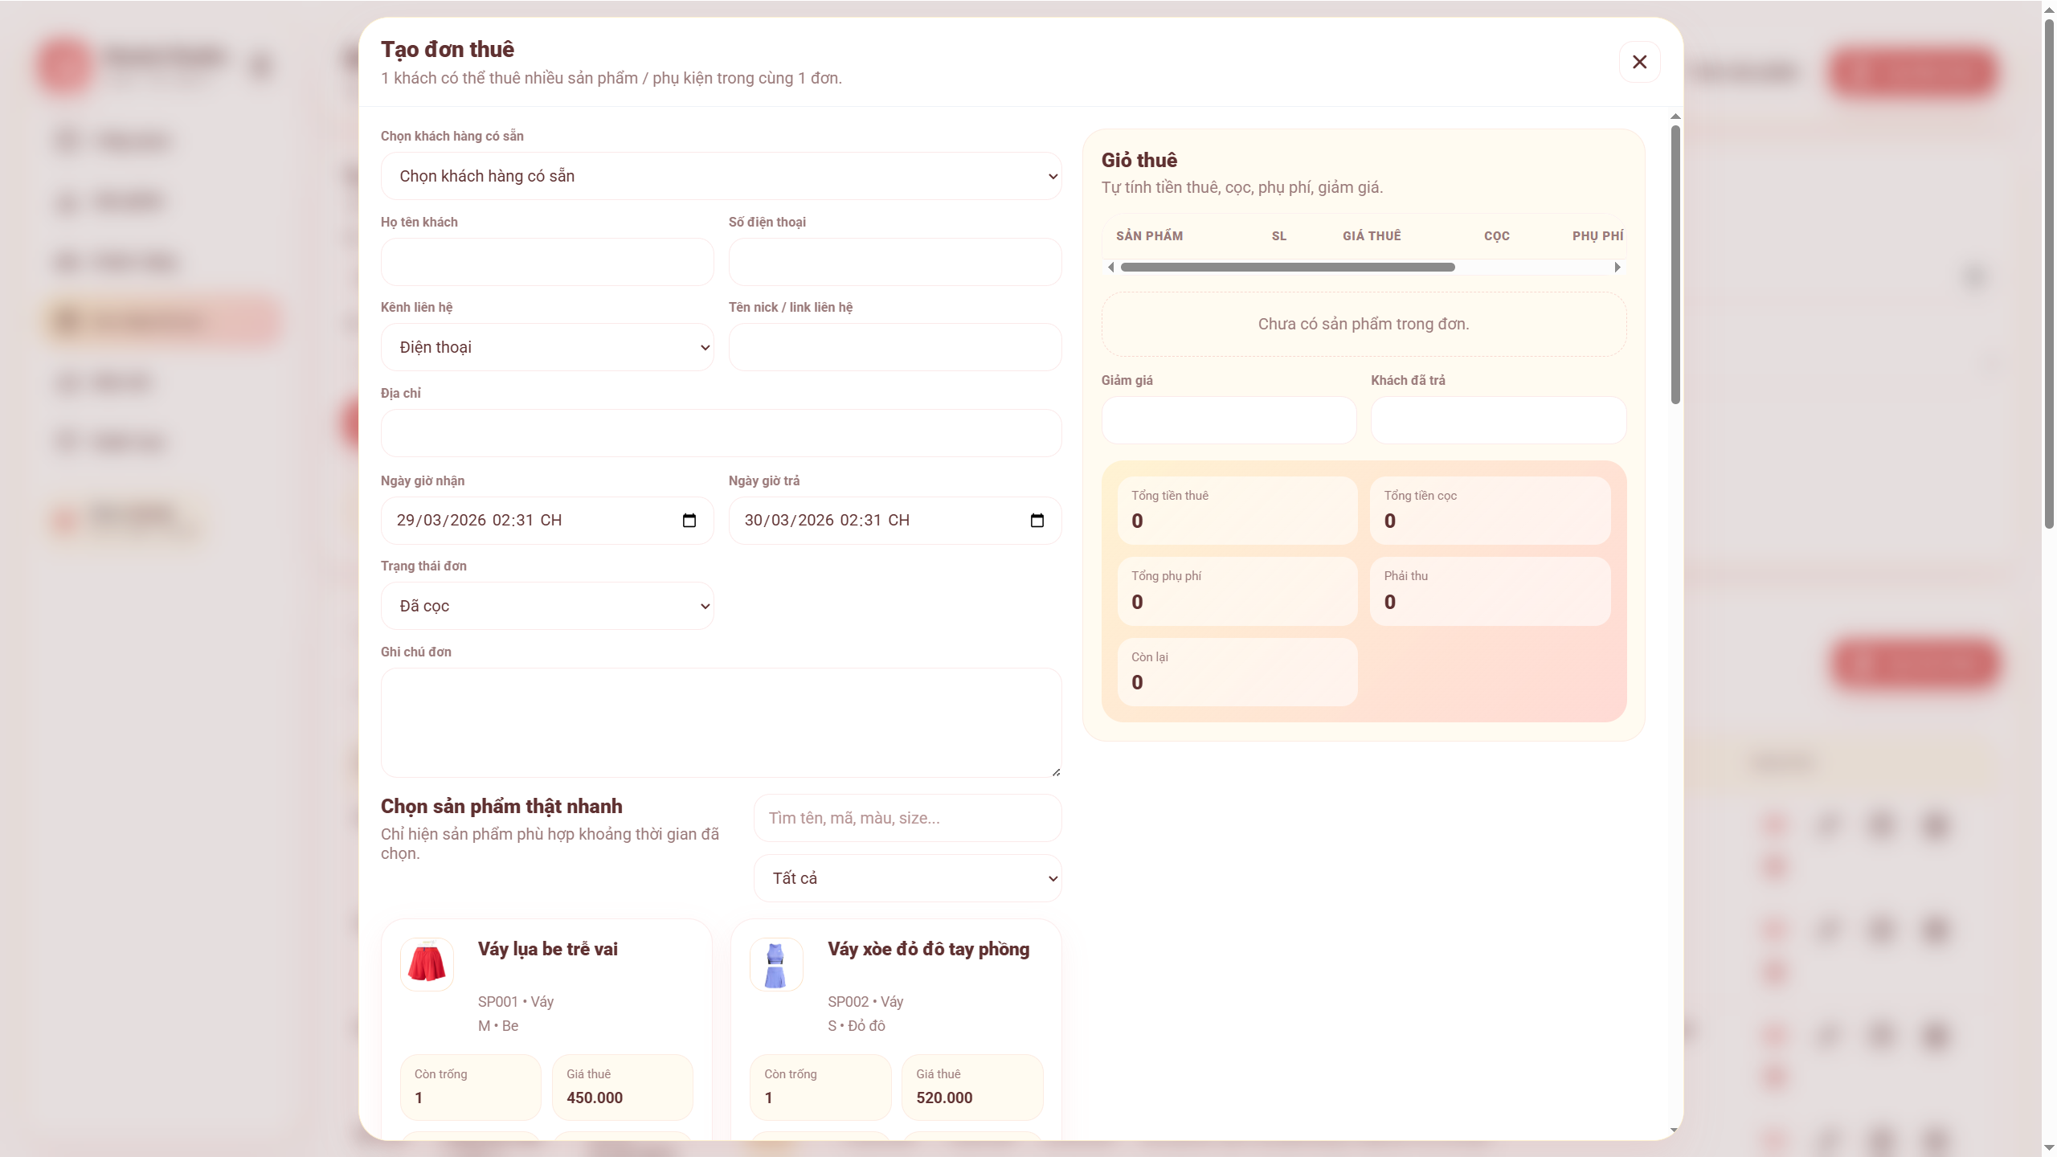
Task: Click the Khách đã trả field
Action: coord(1498,420)
